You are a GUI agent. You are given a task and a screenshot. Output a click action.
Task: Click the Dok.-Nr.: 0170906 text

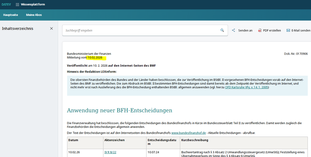296,54
